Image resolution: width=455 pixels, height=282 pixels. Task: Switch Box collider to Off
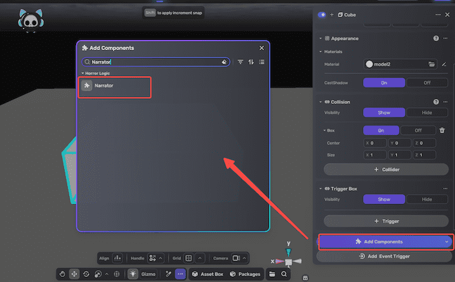(x=417, y=130)
